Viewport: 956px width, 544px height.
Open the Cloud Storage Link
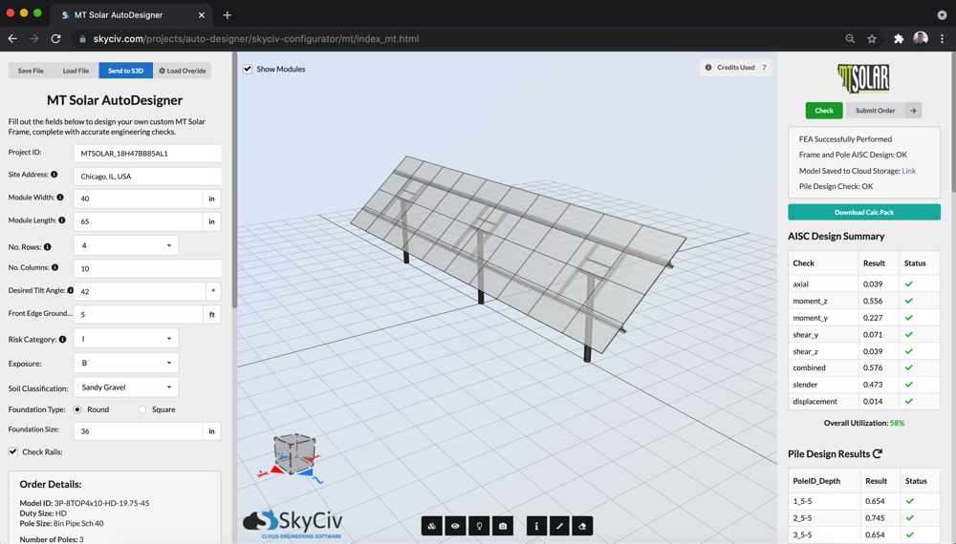click(908, 171)
